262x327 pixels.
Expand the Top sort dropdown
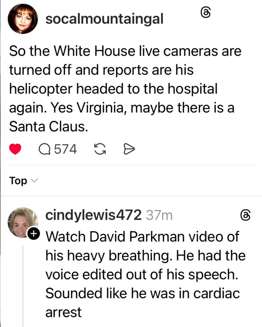pos(24,181)
